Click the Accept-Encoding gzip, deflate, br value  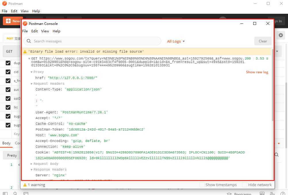[x=90, y=141]
